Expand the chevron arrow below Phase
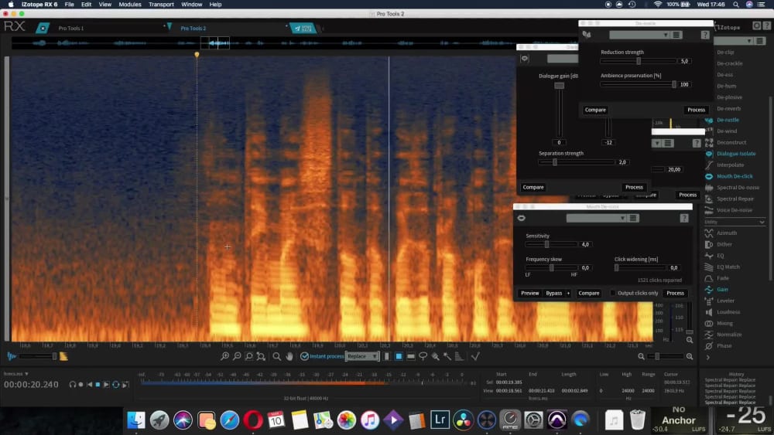 coord(708,357)
